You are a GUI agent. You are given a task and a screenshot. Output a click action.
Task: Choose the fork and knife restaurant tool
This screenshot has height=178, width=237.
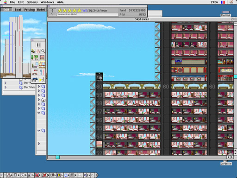[x=42, y=72]
